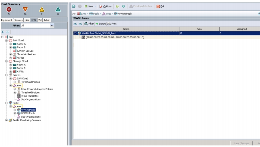This screenshot has height=147, width=260.
Task: Sort by the Size column header
Action: 199,29
